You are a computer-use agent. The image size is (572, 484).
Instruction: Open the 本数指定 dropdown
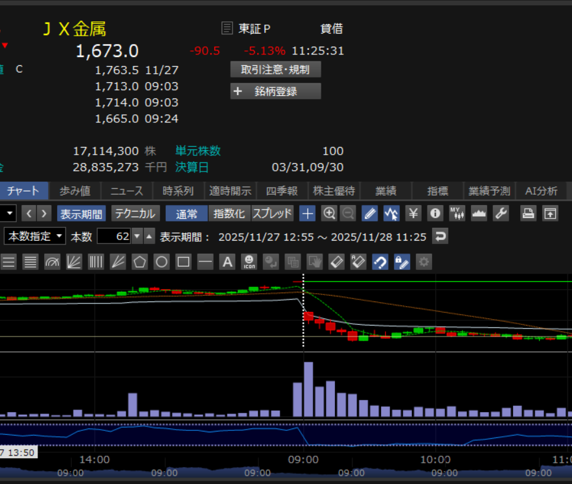tap(35, 236)
